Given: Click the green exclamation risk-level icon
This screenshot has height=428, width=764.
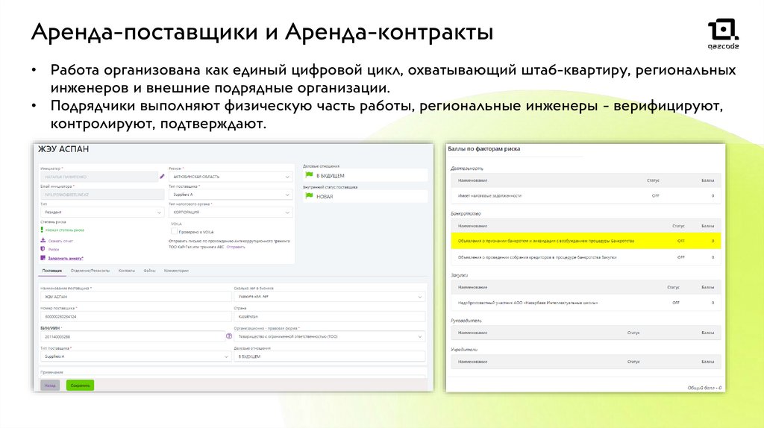Looking at the screenshot, I should coord(42,230).
